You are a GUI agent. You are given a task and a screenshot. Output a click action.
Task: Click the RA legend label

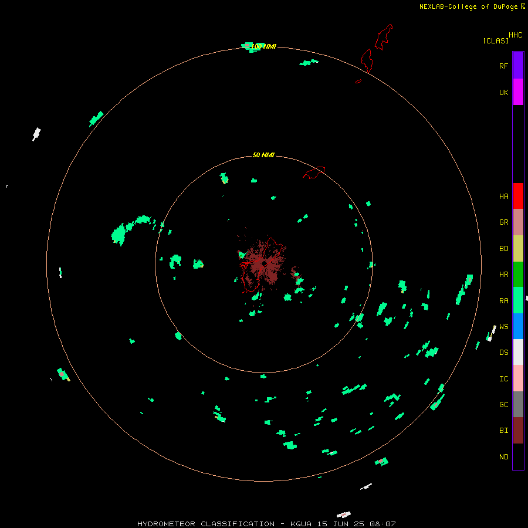tap(503, 300)
